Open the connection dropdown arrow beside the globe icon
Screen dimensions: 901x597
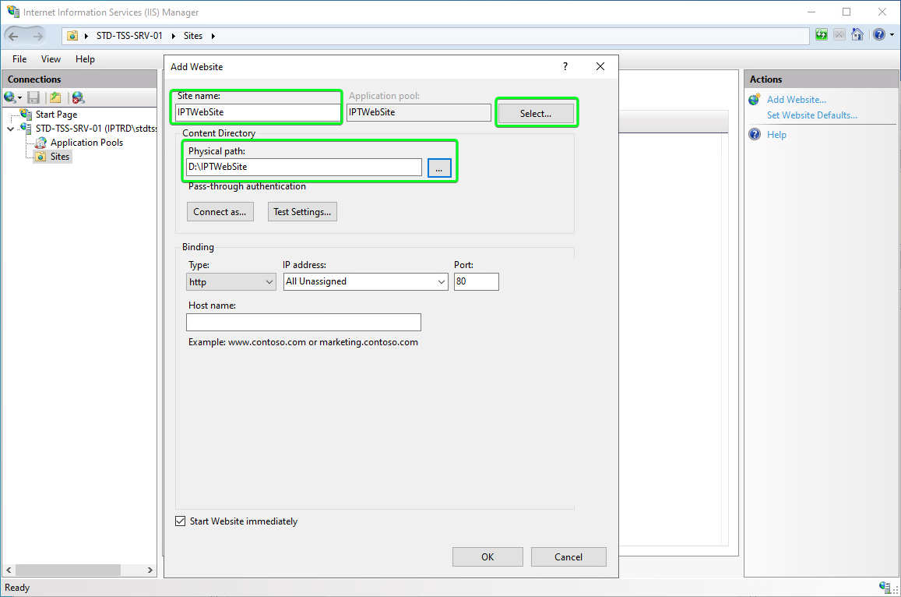(20, 97)
